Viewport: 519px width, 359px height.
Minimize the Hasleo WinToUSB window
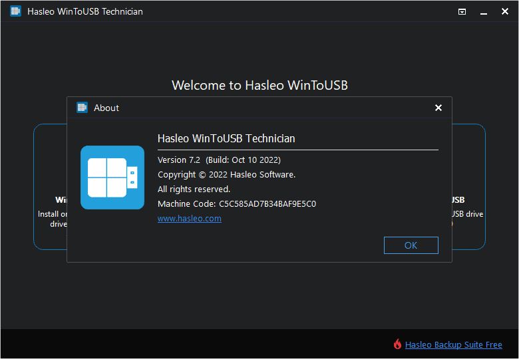[484, 11]
